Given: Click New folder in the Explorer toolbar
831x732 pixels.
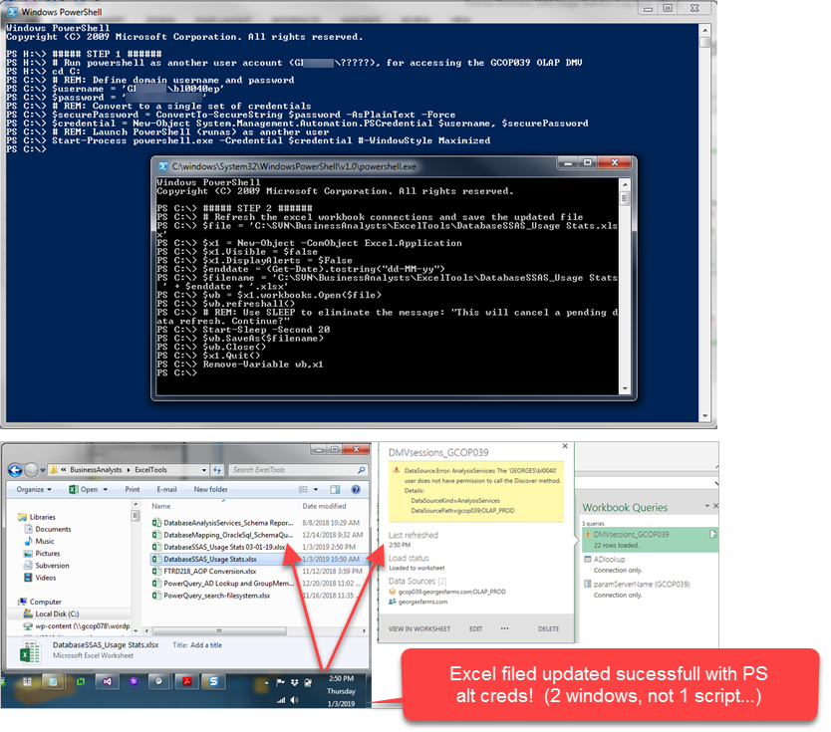Looking at the screenshot, I should pyautogui.click(x=211, y=489).
